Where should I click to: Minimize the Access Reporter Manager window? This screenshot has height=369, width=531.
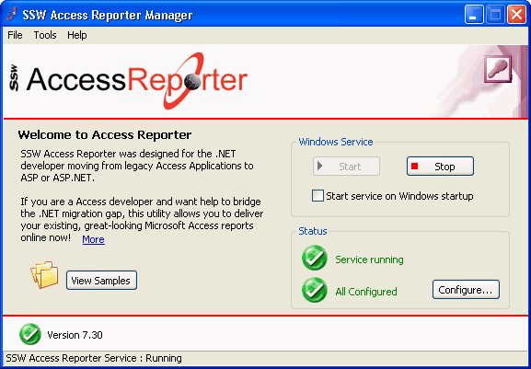click(x=474, y=15)
